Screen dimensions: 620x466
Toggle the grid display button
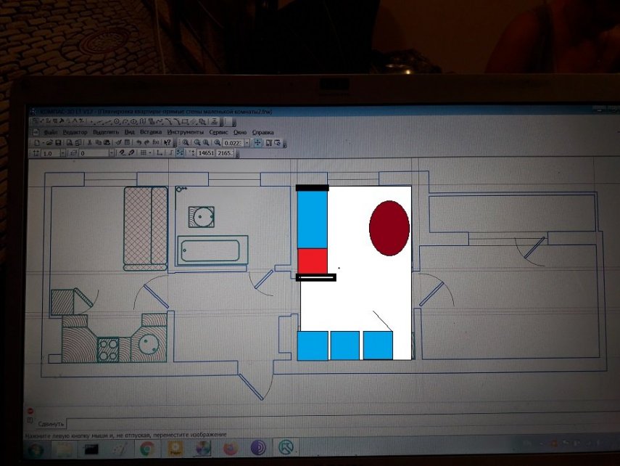coord(144,154)
